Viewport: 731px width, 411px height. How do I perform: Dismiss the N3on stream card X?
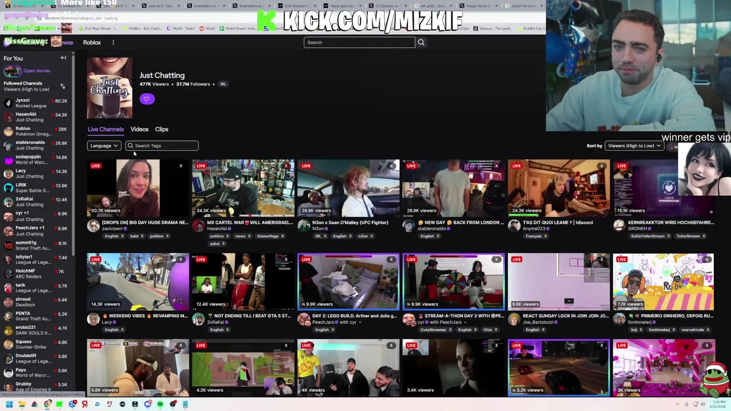coord(391,166)
